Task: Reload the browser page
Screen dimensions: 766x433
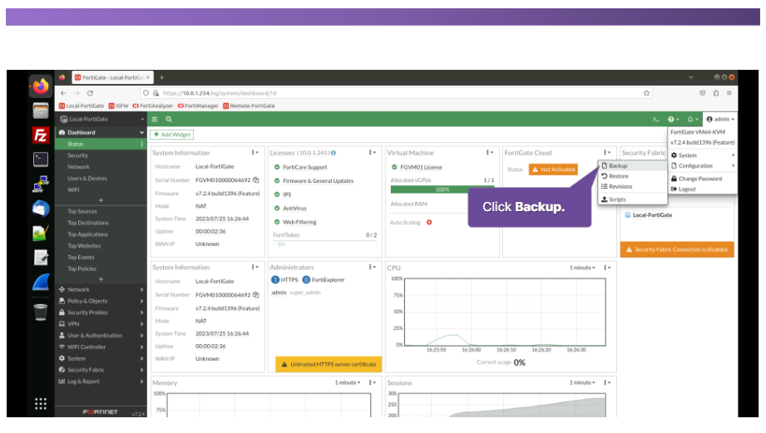Action: (x=90, y=93)
